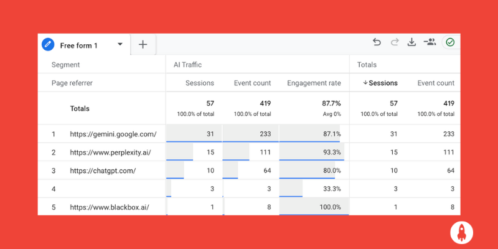The width and height of the screenshot is (498, 249).
Task: Click the Totals segment column header
Action: coord(367,65)
